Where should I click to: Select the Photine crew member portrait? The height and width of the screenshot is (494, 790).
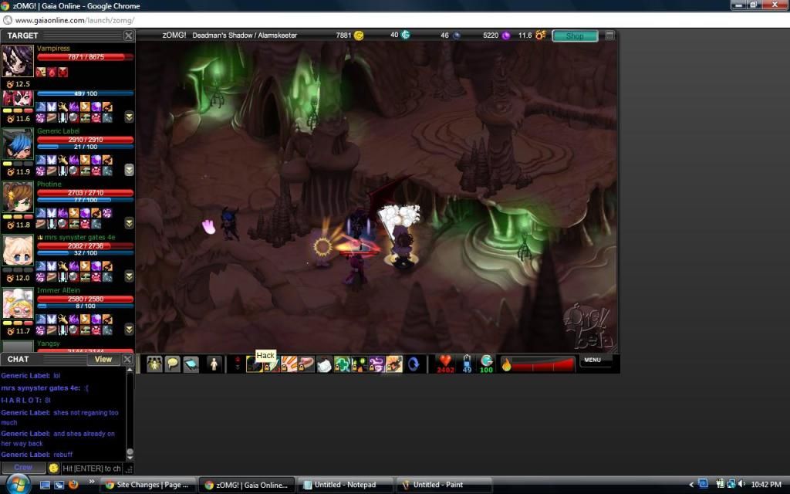point(18,197)
